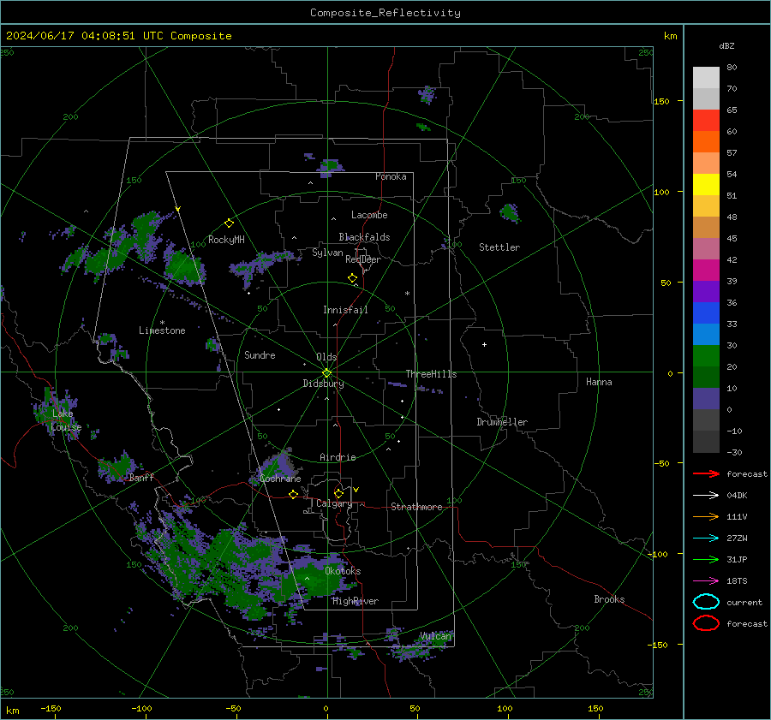Click the Brooks city label
The height and width of the screenshot is (720, 771).
[609, 599]
